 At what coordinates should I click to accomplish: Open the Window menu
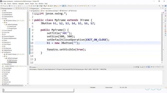click(x=41, y=4)
